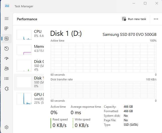
Task: Click the Page file No value
Action: pos(126,120)
